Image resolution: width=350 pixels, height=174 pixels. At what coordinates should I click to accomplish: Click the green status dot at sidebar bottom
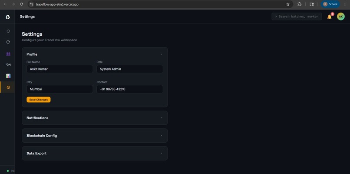click(x=8, y=171)
